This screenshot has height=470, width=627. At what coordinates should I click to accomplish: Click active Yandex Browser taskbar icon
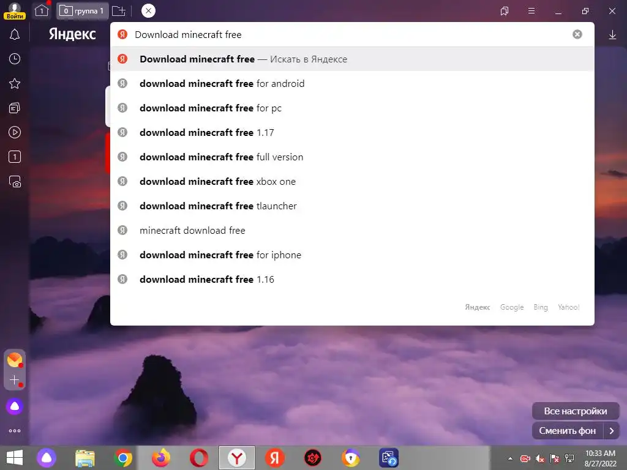(x=237, y=458)
